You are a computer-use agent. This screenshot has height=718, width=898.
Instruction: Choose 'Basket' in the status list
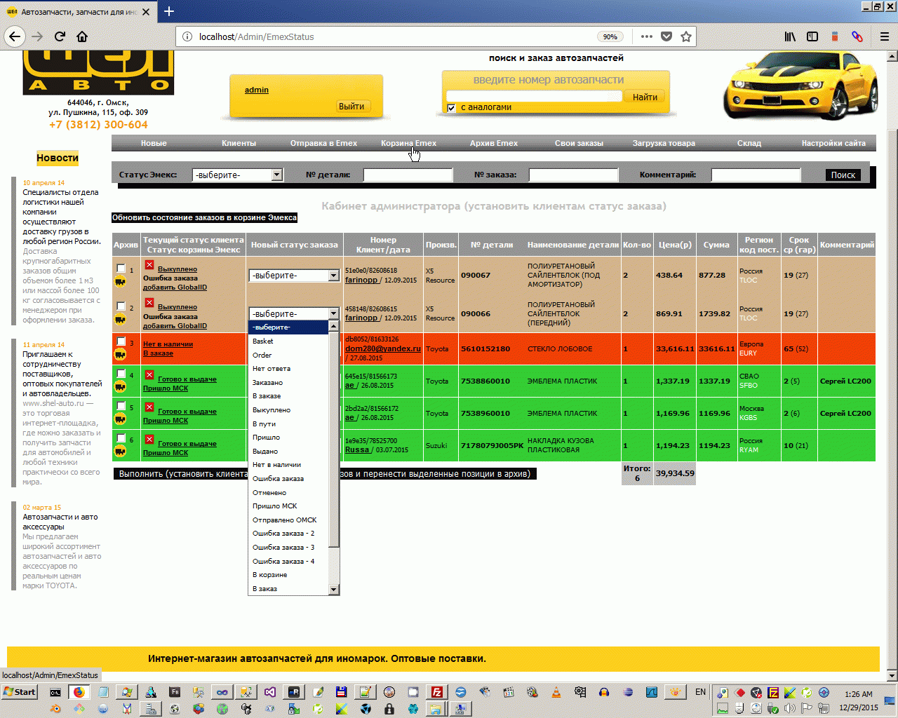288,341
